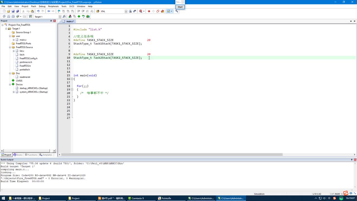Toggle auto-hide pin on Project panel
Screen dimensions: 357x201
(51, 21)
